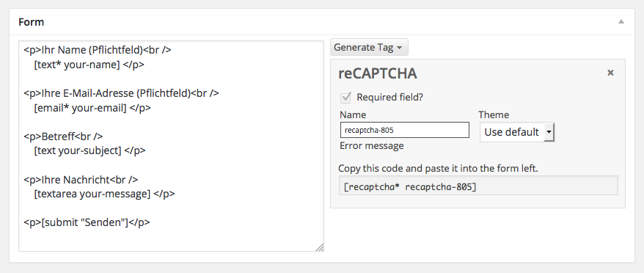Place cursor on the [text* your-name] line
The width and height of the screenshot is (644, 273).
click(89, 65)
